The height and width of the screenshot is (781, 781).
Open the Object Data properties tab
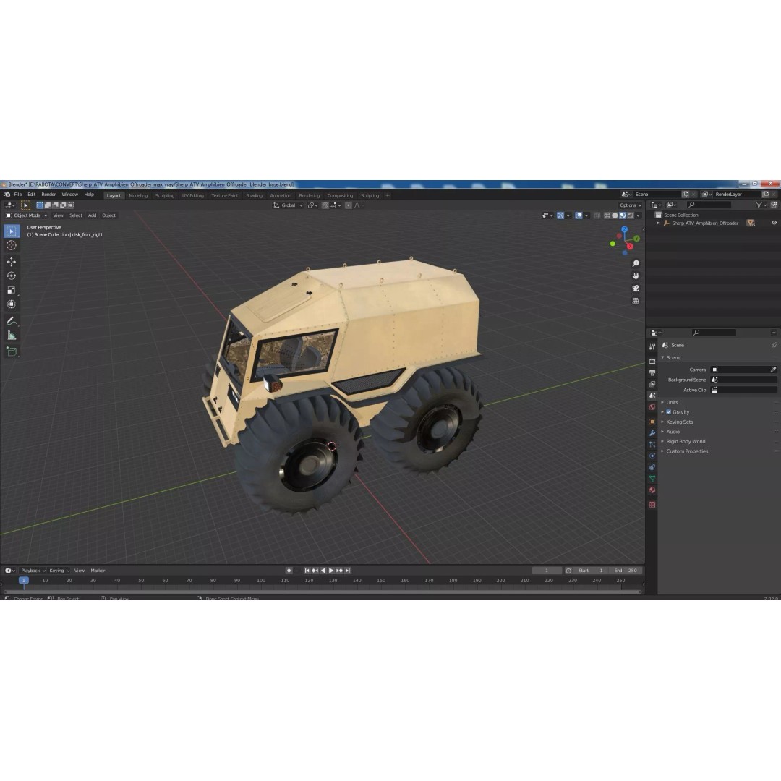tap(652, 479)
